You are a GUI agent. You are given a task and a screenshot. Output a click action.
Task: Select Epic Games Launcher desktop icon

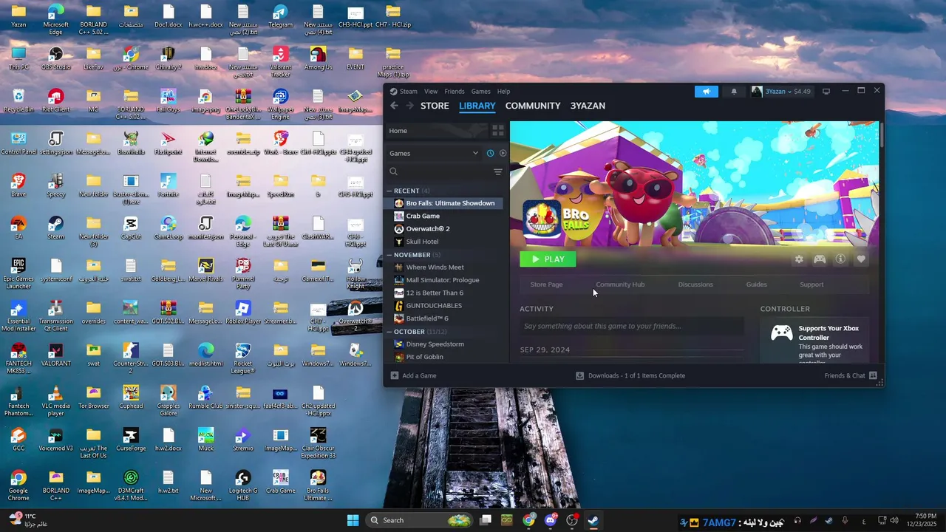point(18,274)
